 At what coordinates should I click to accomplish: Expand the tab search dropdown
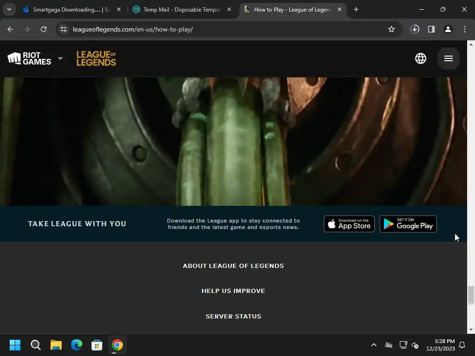coord(9,9)
